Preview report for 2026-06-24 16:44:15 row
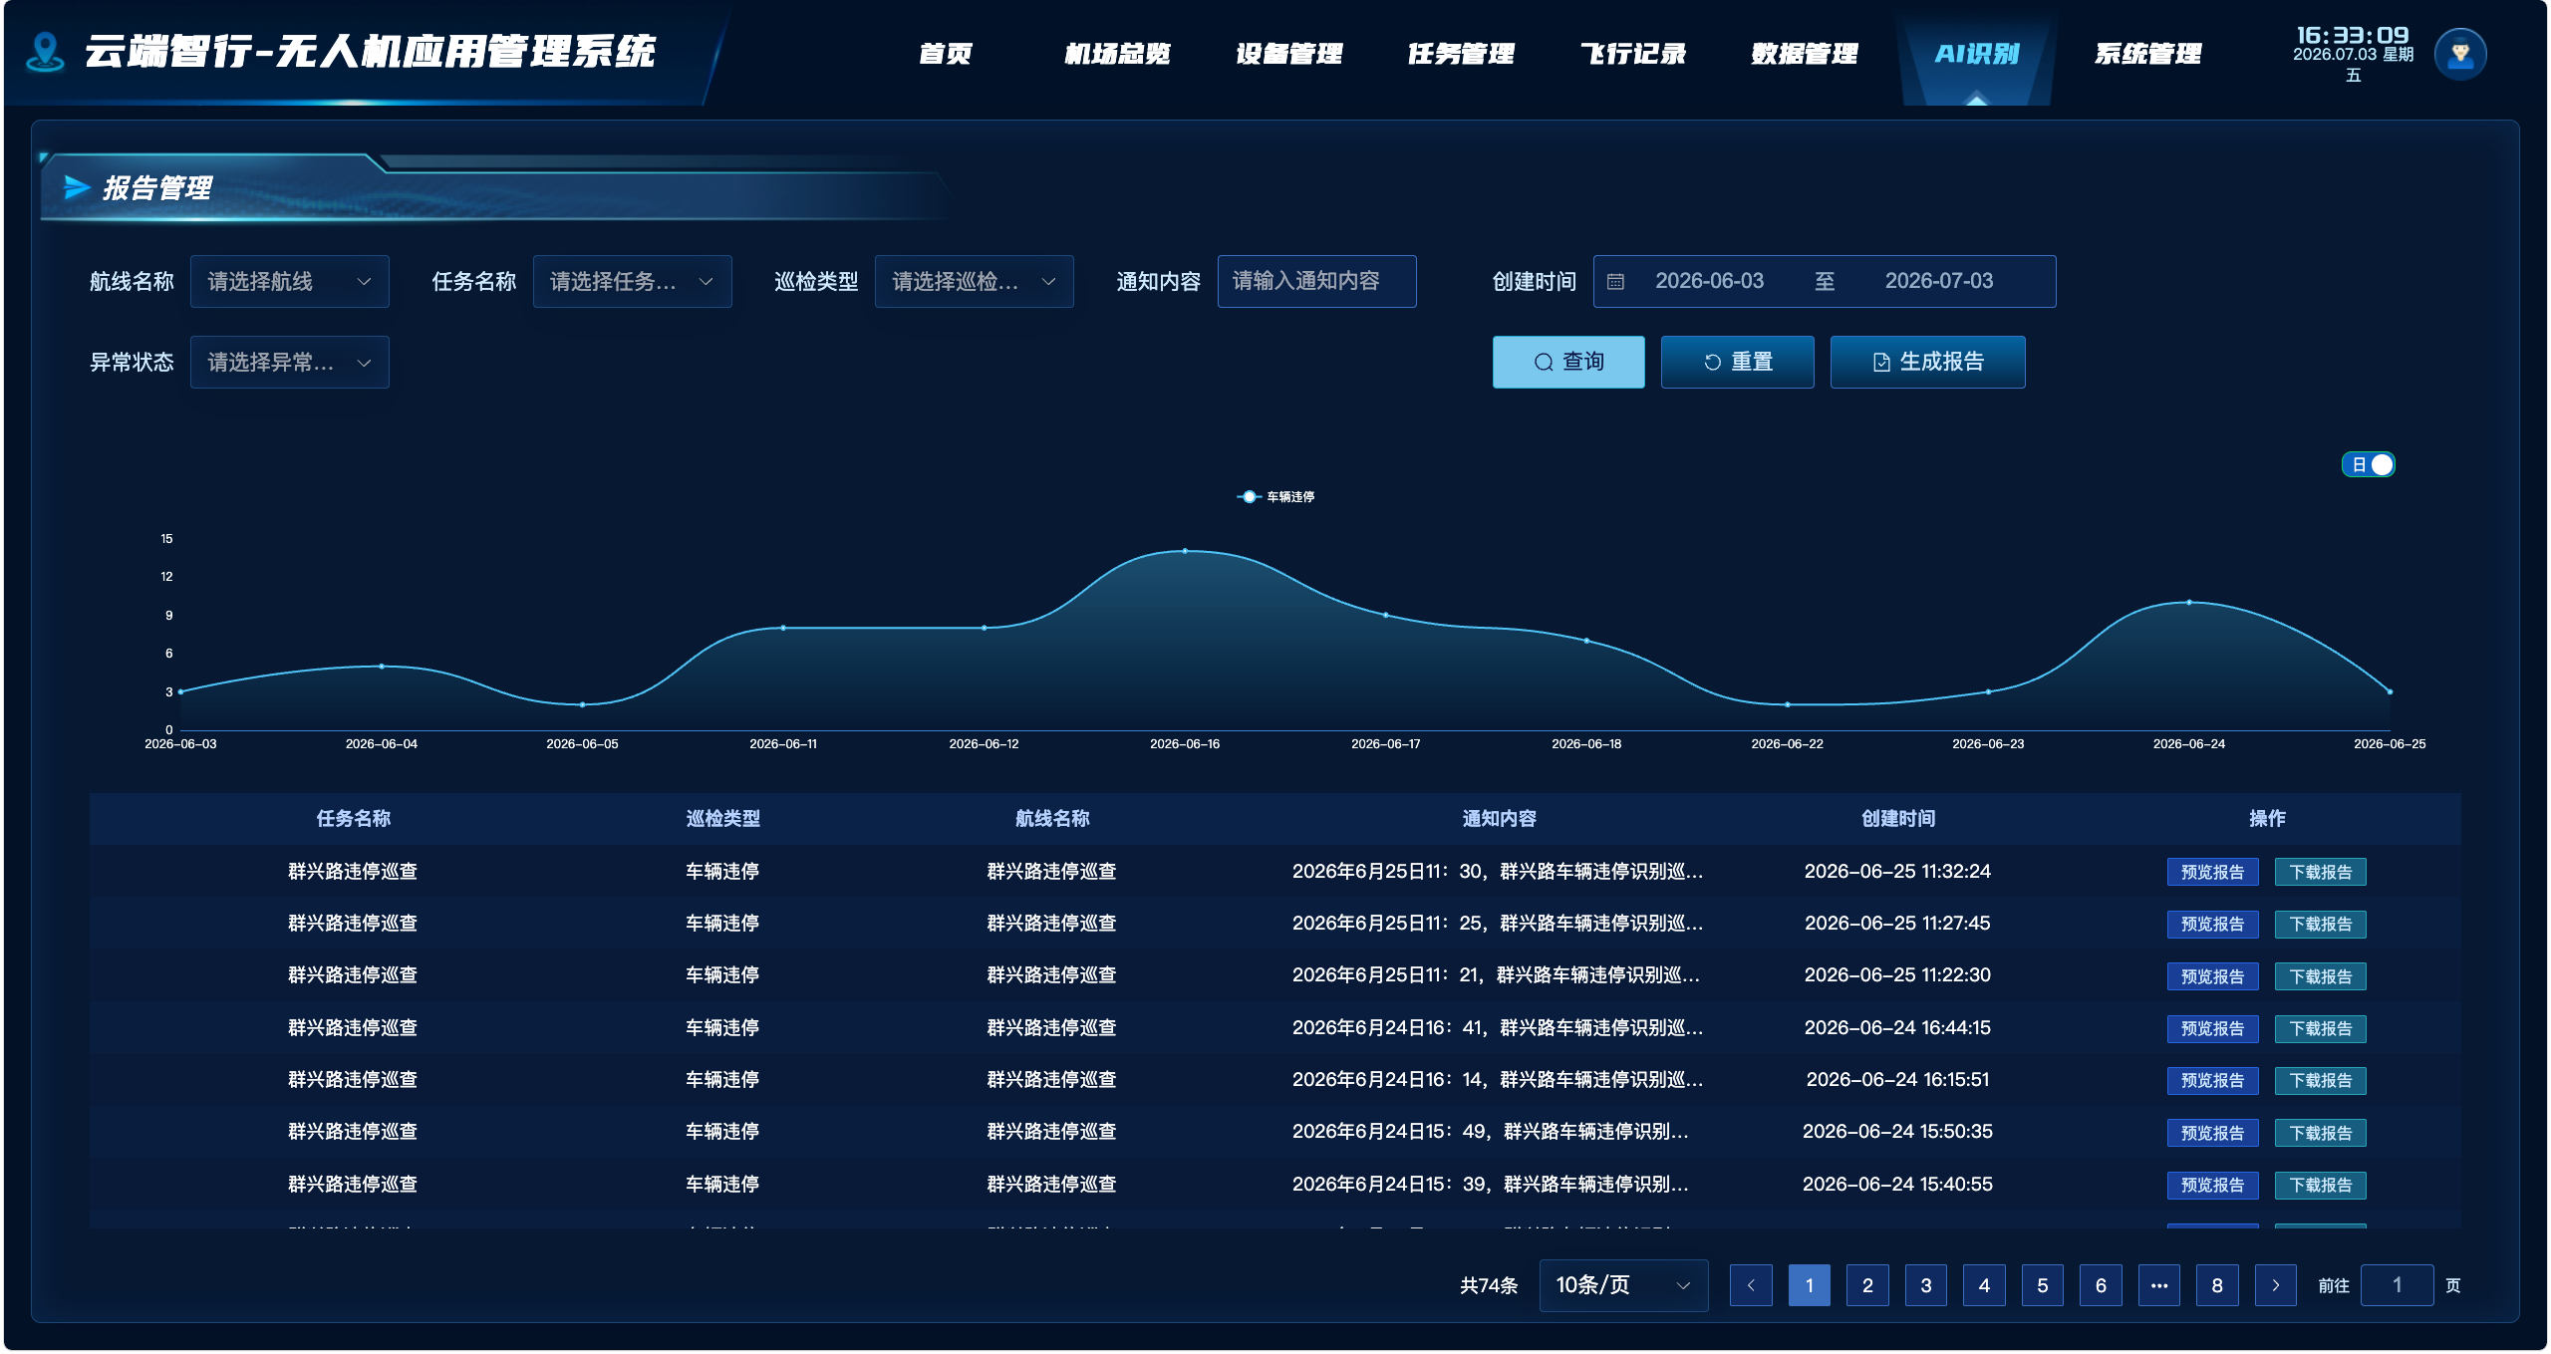 [2212, 1028]
